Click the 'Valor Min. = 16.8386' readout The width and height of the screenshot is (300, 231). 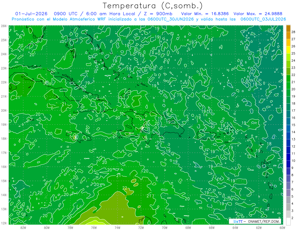(205, 14)
